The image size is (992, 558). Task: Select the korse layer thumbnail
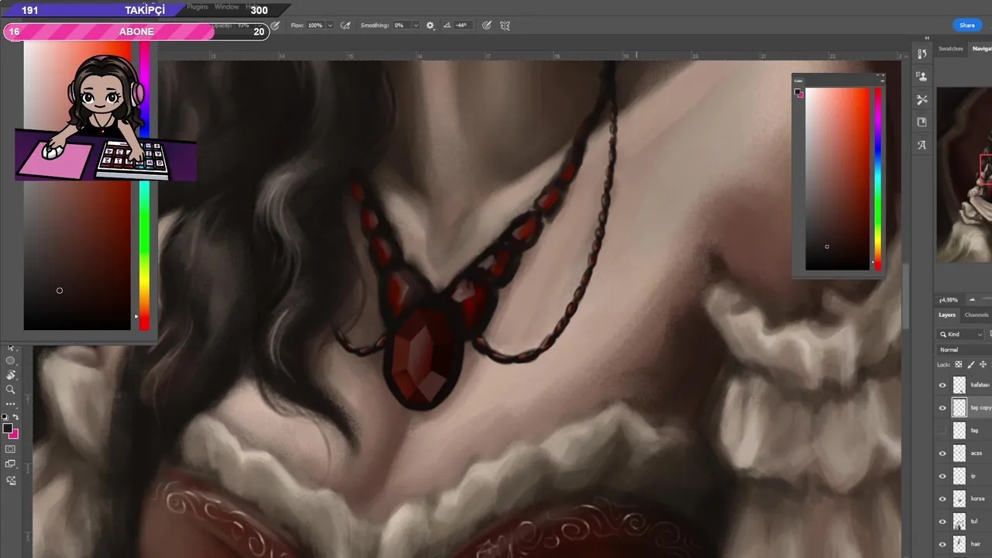[x=959, y=498]
